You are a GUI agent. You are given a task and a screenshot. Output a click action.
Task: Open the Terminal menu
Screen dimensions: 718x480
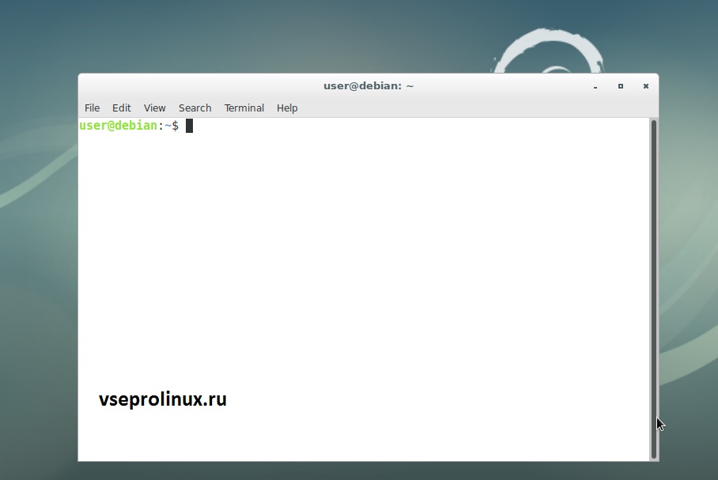coord(244,108)
